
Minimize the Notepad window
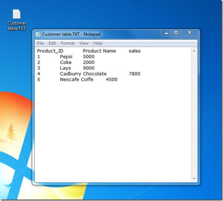point(166,33)
